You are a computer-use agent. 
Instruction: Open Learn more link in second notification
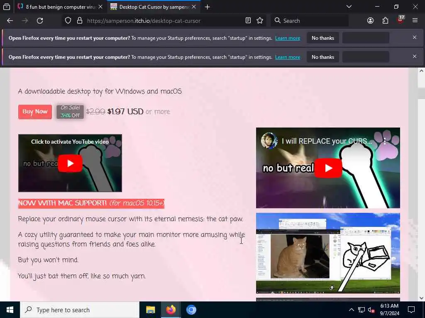288,57
